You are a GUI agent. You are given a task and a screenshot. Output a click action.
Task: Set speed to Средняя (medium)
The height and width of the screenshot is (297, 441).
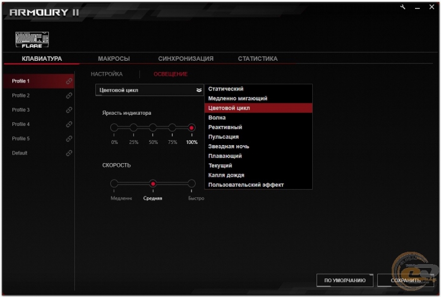coord(153,184)
